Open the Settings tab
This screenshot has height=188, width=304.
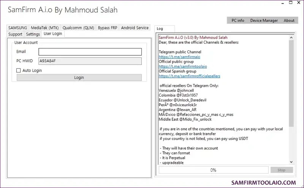tap(33, 34)
